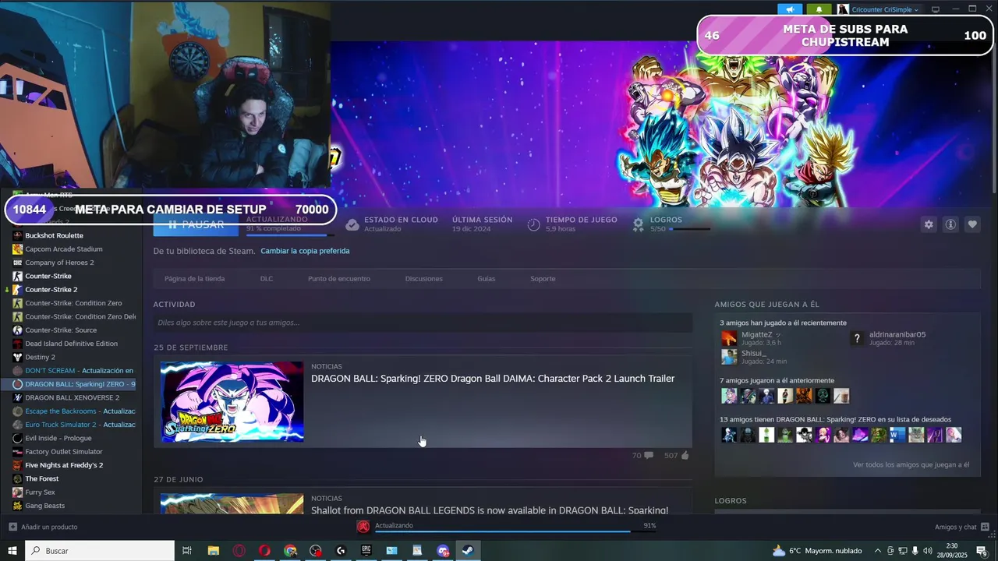Open the Steam announcements megaphone icon
The image size is (998, 561).
tap(790, 9)
